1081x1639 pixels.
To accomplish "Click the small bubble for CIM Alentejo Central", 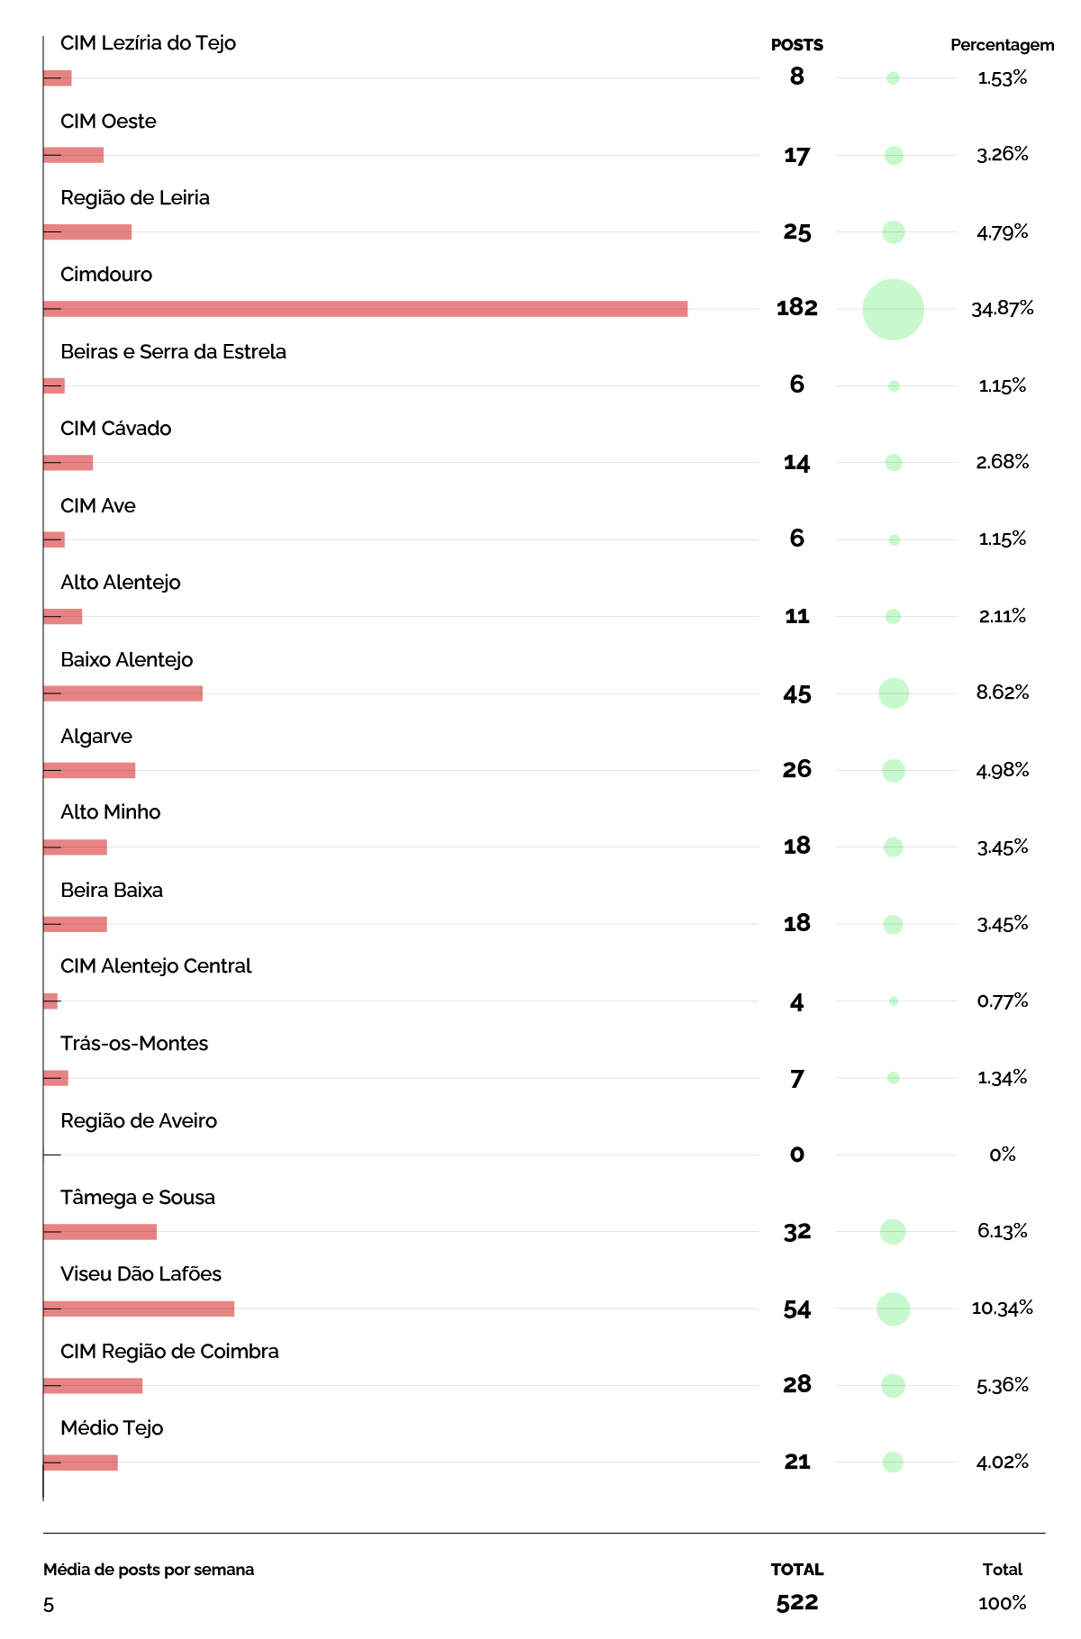I will click(x=893, y=1001).
